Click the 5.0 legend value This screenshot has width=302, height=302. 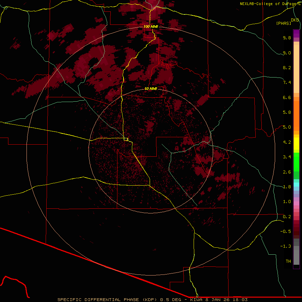tap(287, 127)
